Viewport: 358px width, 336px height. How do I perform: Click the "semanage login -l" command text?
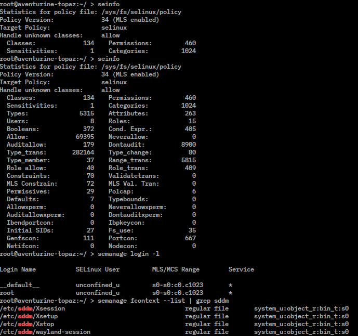click(128, 254)
